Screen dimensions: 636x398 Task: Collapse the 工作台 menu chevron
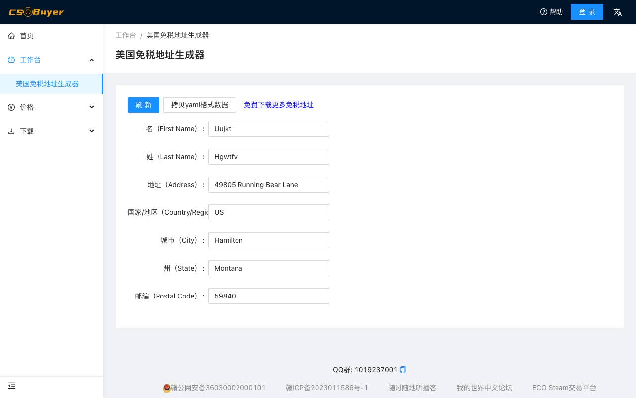[x=91, y=60]
